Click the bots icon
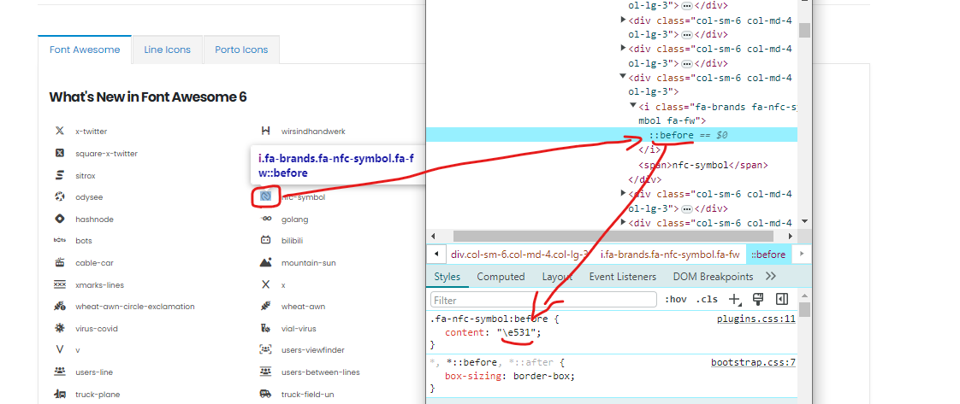The width and height of the screenshot is (960, 404). click(x=59, y=241)
